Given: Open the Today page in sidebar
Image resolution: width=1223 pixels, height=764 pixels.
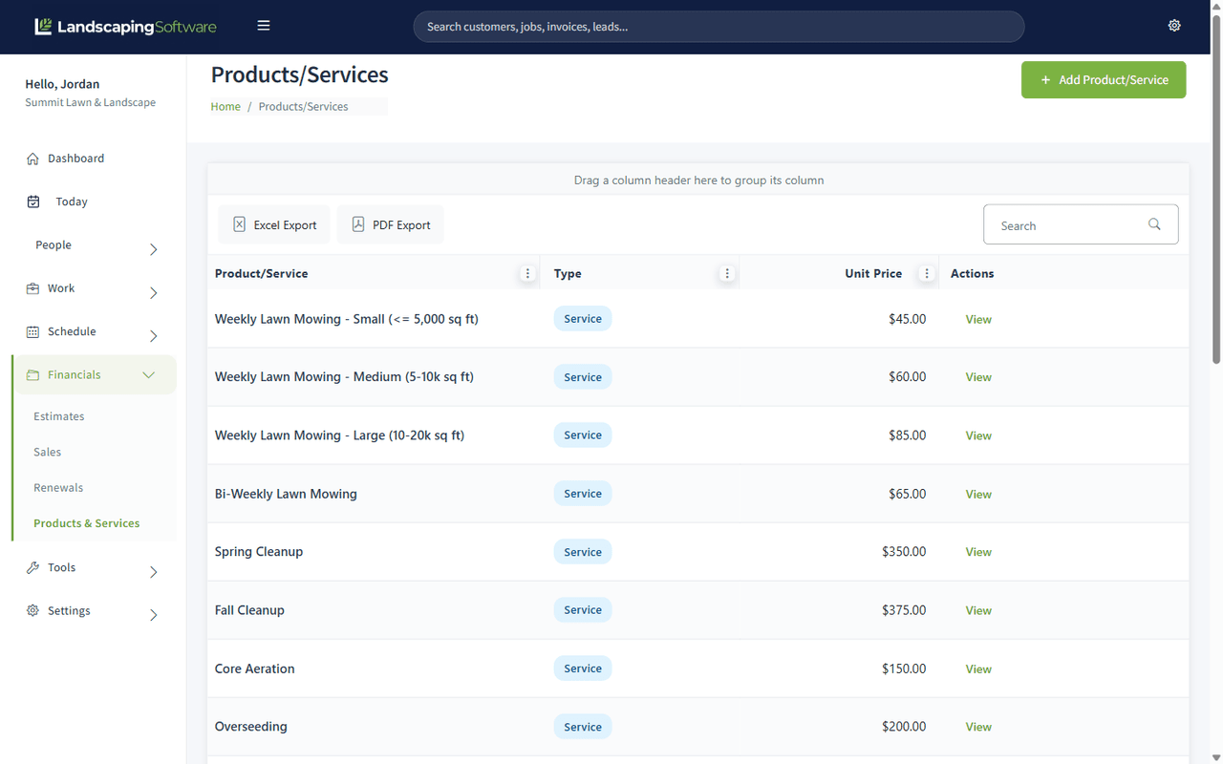Looking at the screenshot, I should [x=72, y=202].
